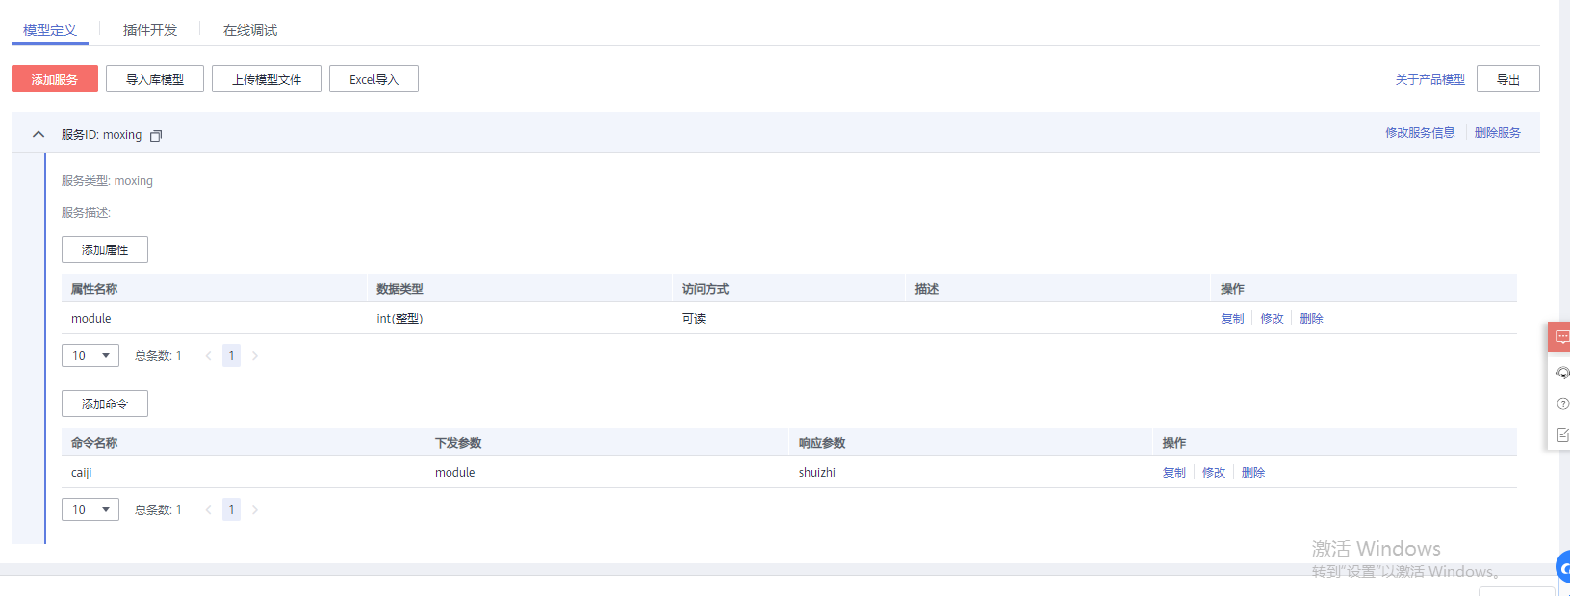Collapse the moxing service section
Viewport: 1570px width, 596px height.
pos(39,135)
